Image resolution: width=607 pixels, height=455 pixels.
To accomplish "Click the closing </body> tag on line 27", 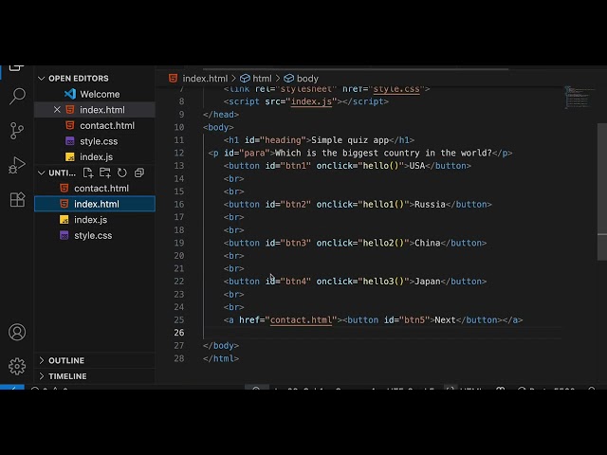I will (221, 345).
